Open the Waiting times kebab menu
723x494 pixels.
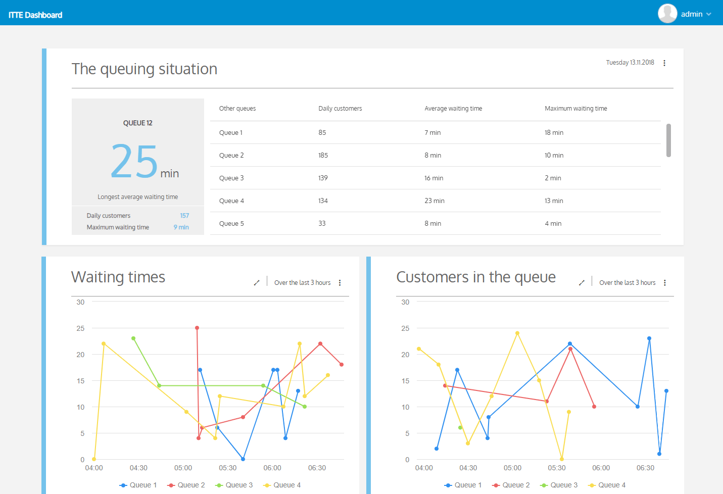340,283
